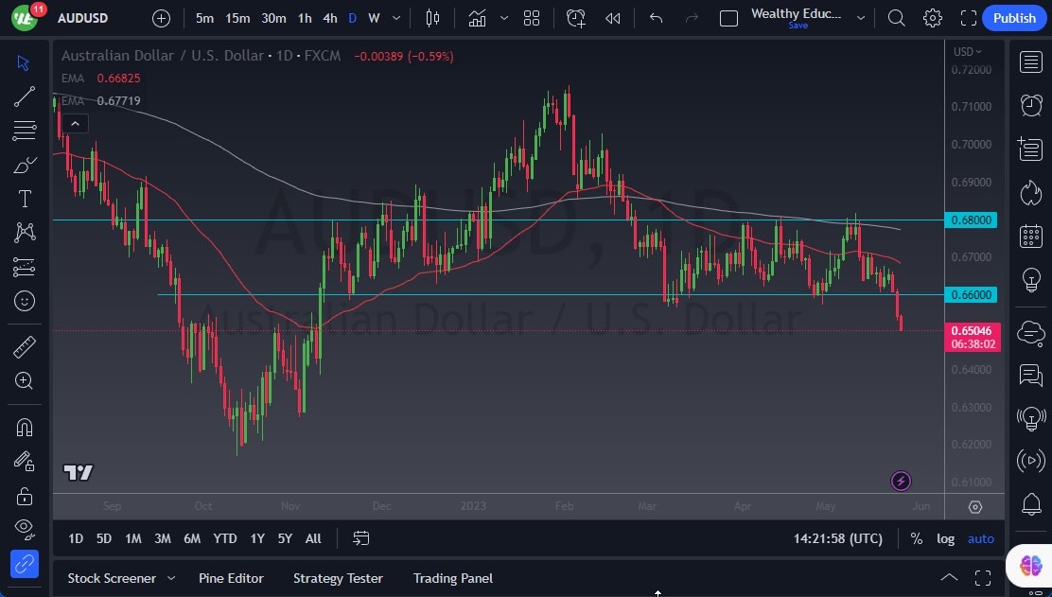Click the 0.68000 horizontal line price label
Image resolution: width=1052 pixels, height=597 pixels.
(971, 219)
